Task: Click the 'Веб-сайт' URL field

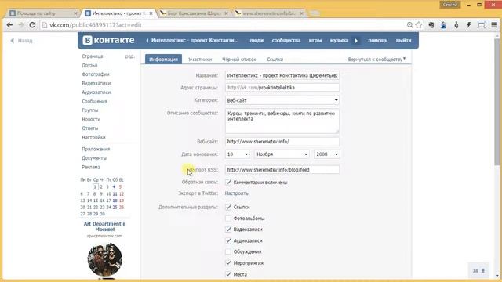Action: click(282, 141)
